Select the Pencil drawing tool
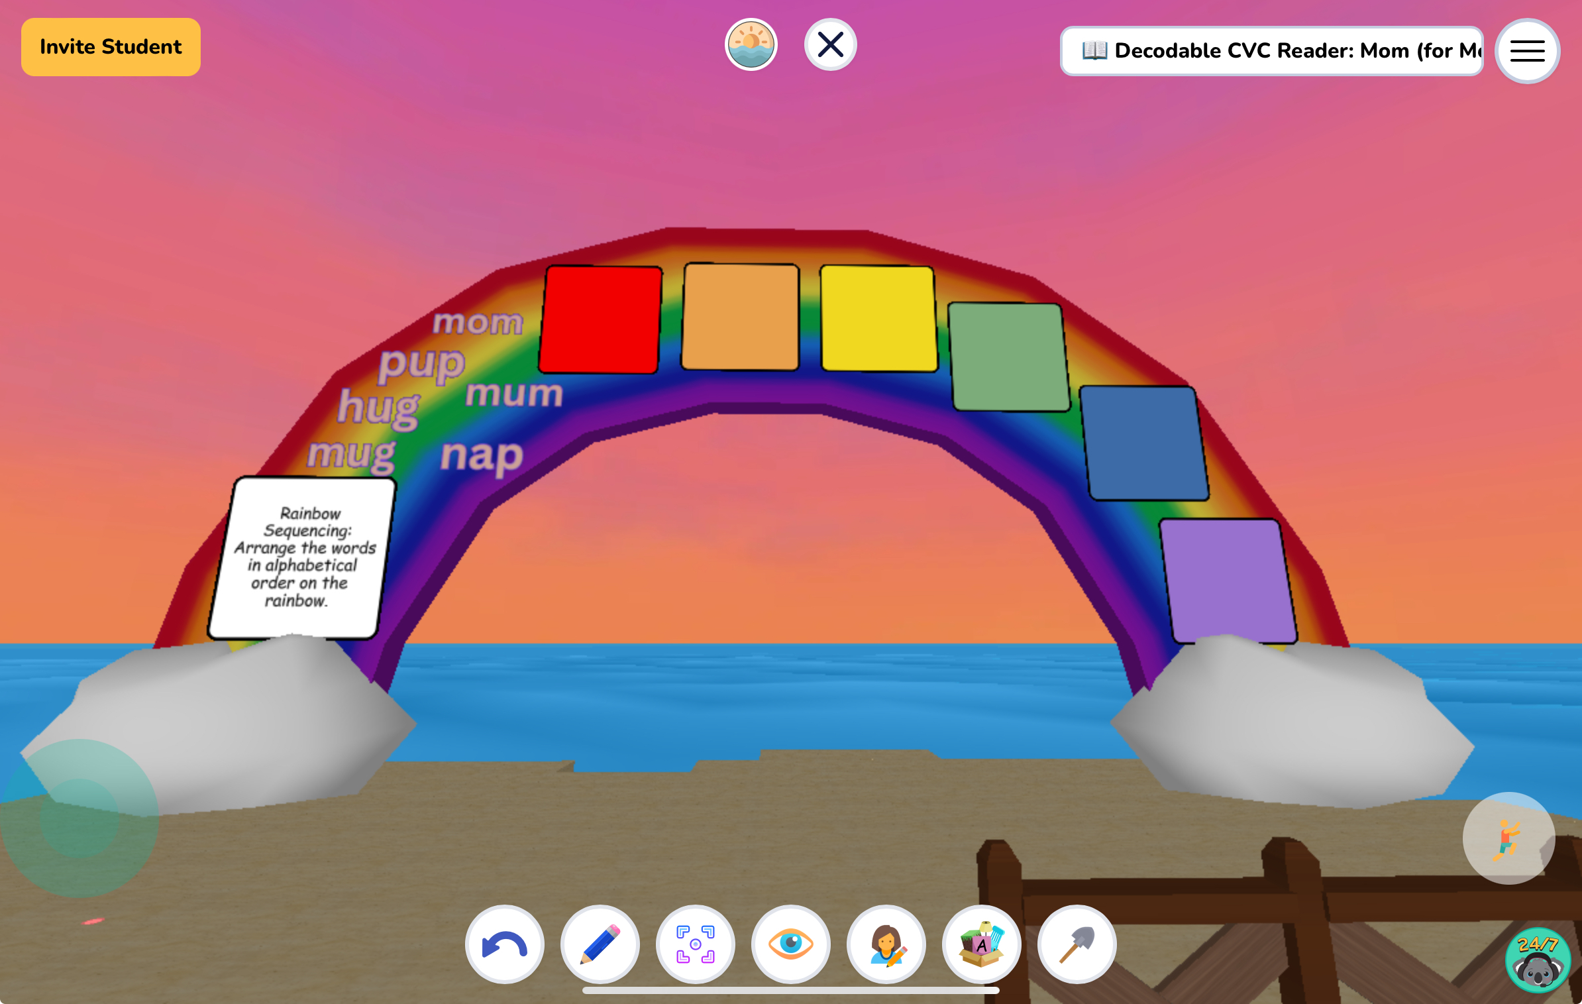The height and width of the screenshot is (1004, 1582). (x=600, y=944)
